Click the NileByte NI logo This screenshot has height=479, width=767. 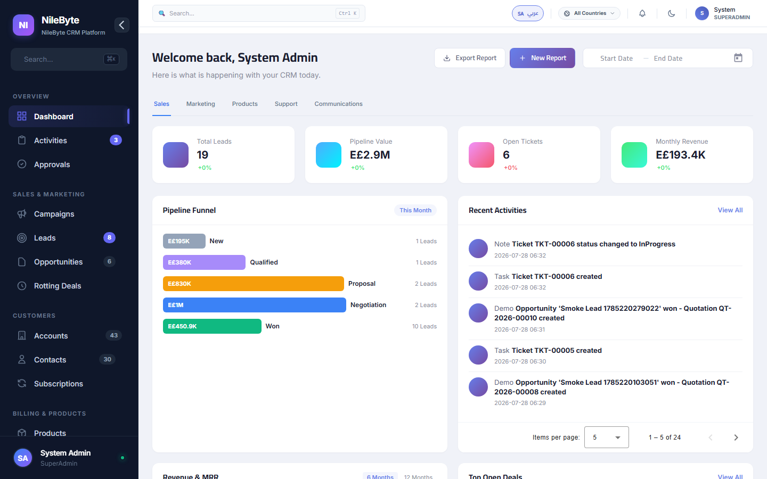pyautogui.click(x=23, y=25)
